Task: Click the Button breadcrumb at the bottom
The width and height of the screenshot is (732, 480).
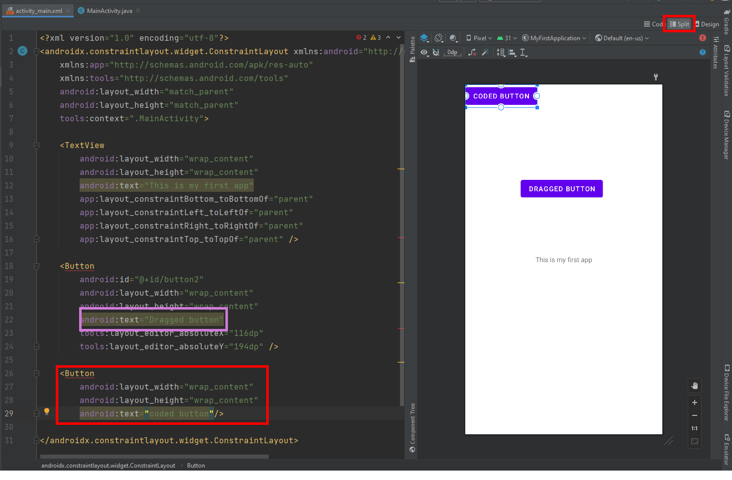Action: click(x=196, y=466)
